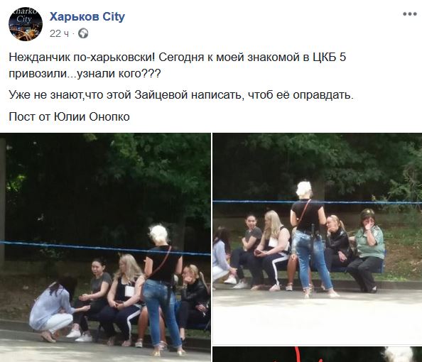422x362 pixels.
Task: Click the "Уже не знают" sentence
Action: tap(181, 95)
